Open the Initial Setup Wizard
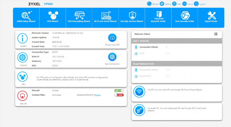Screen dimensions: 231x127 tap(26, 18)
